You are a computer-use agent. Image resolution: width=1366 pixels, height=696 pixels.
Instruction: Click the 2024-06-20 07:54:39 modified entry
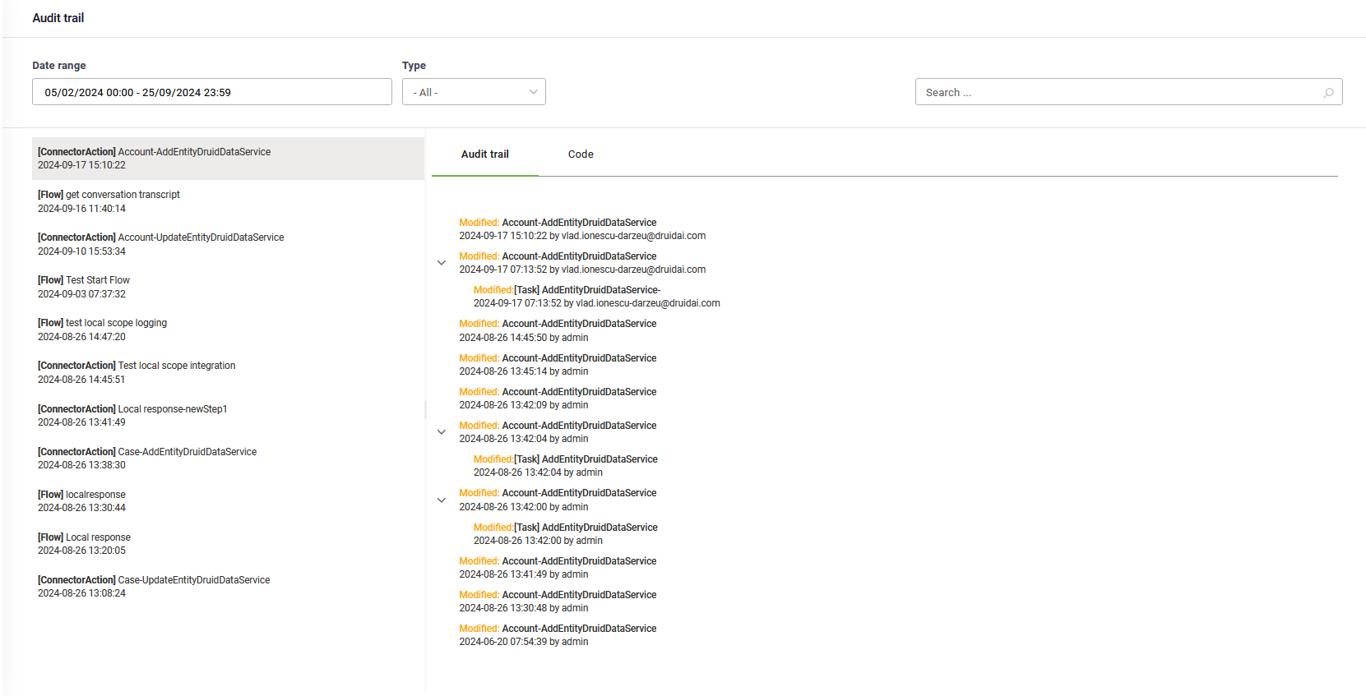click(558, 635)
